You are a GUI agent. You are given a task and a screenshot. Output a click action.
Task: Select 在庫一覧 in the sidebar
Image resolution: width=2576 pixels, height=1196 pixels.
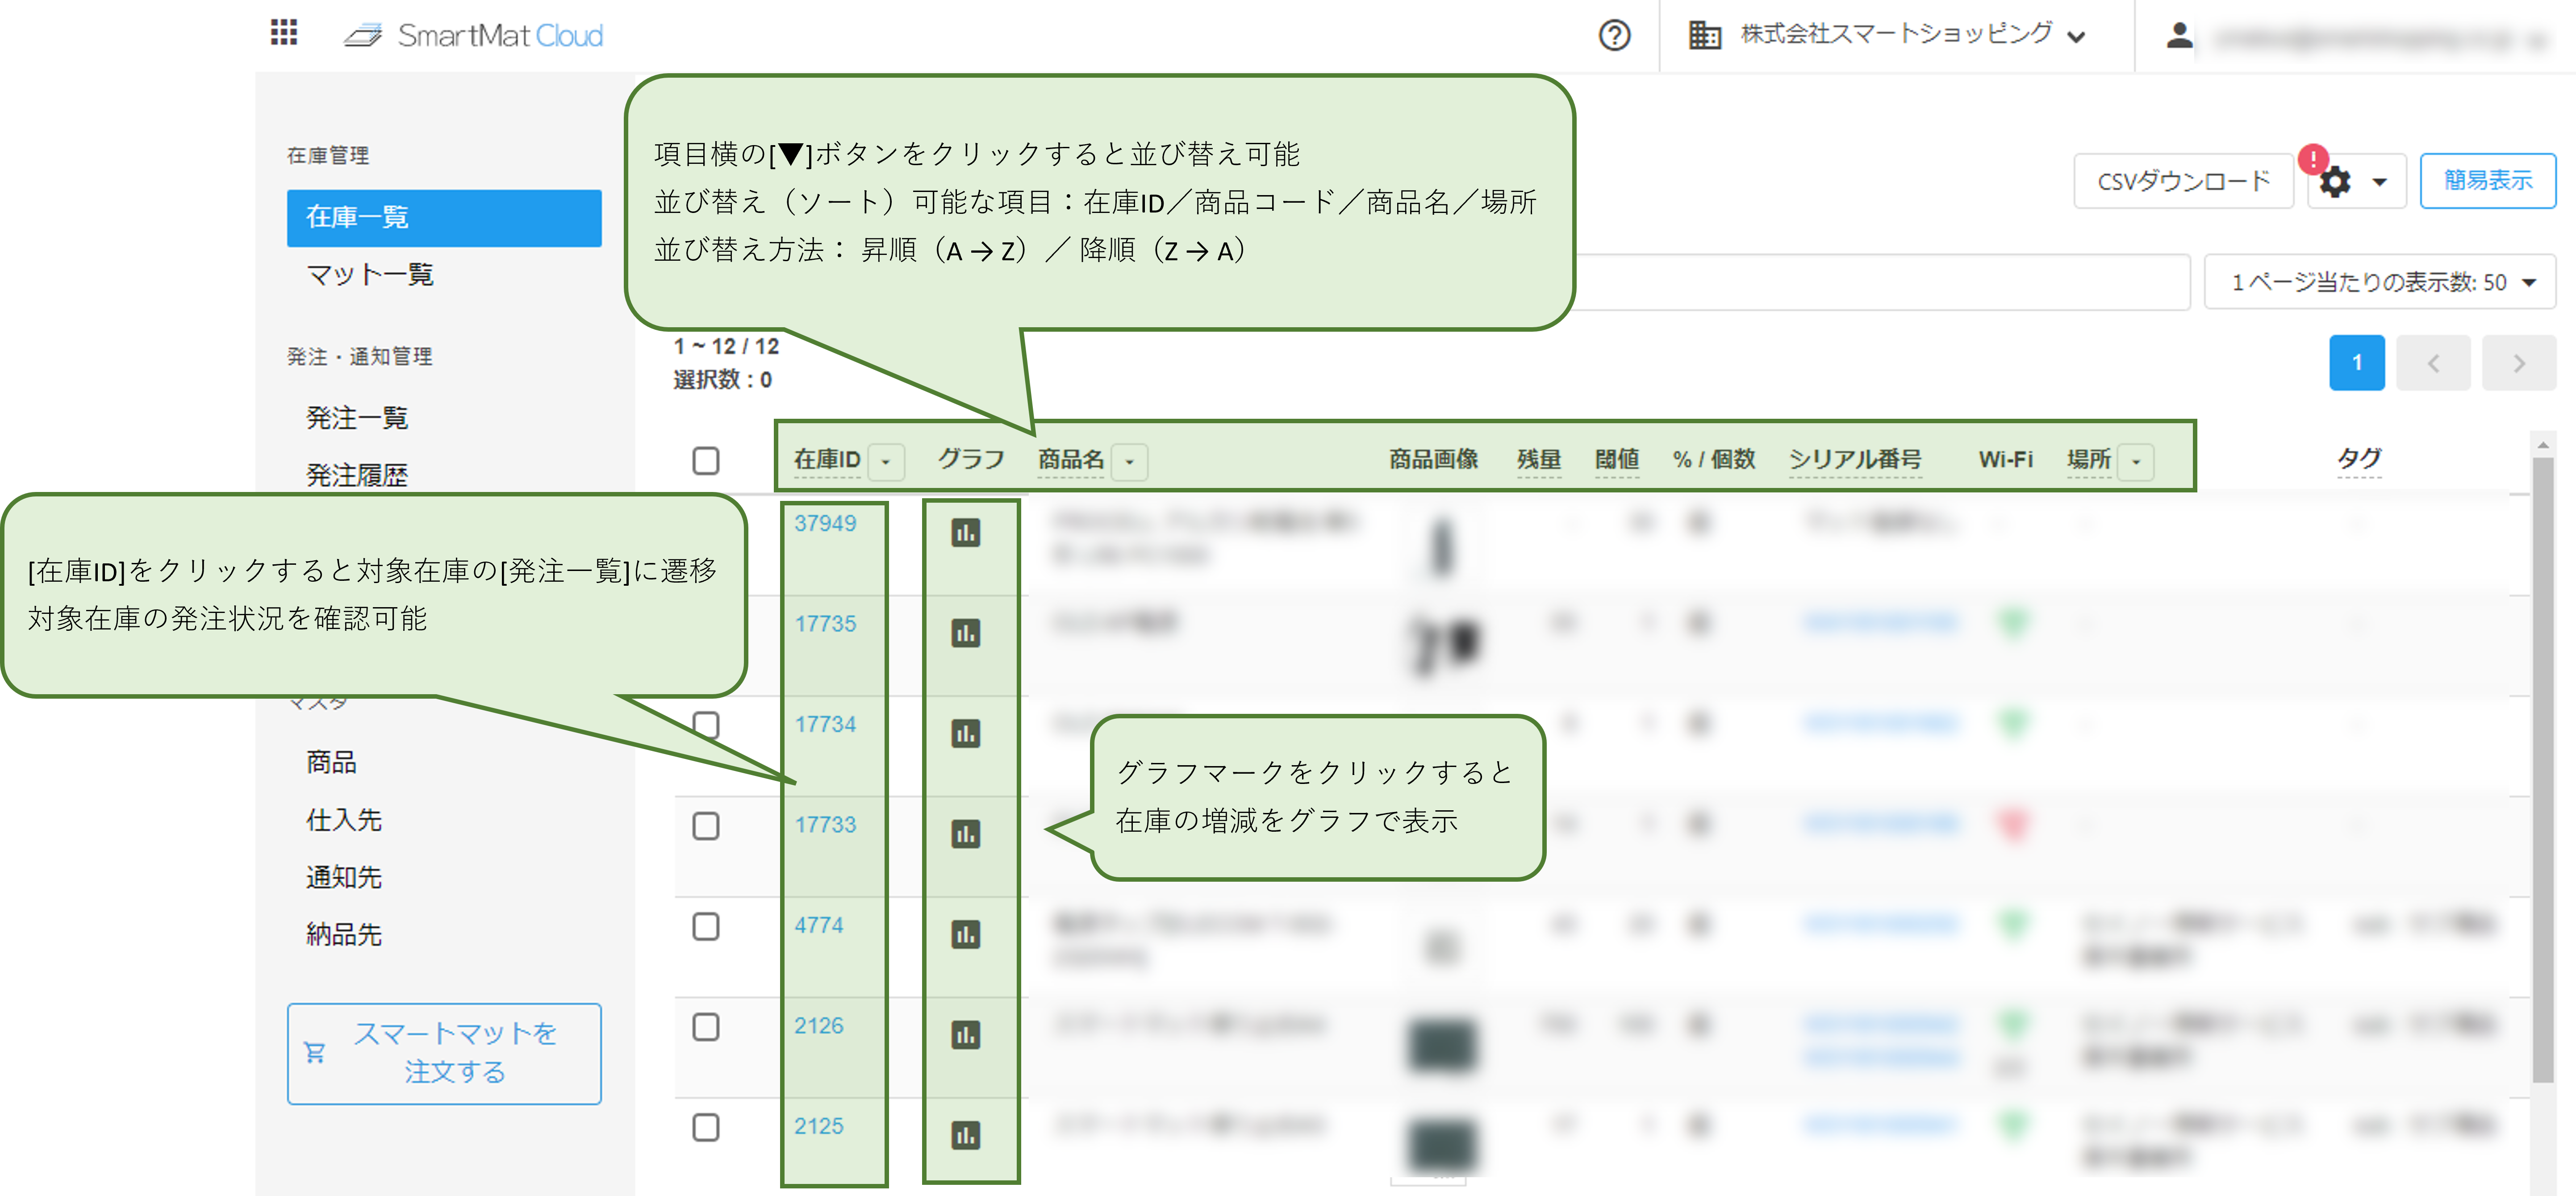pos(444,217)
